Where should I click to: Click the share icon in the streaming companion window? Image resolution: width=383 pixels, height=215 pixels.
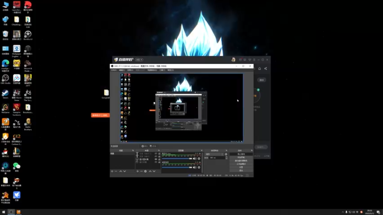[x=266, y=68]
